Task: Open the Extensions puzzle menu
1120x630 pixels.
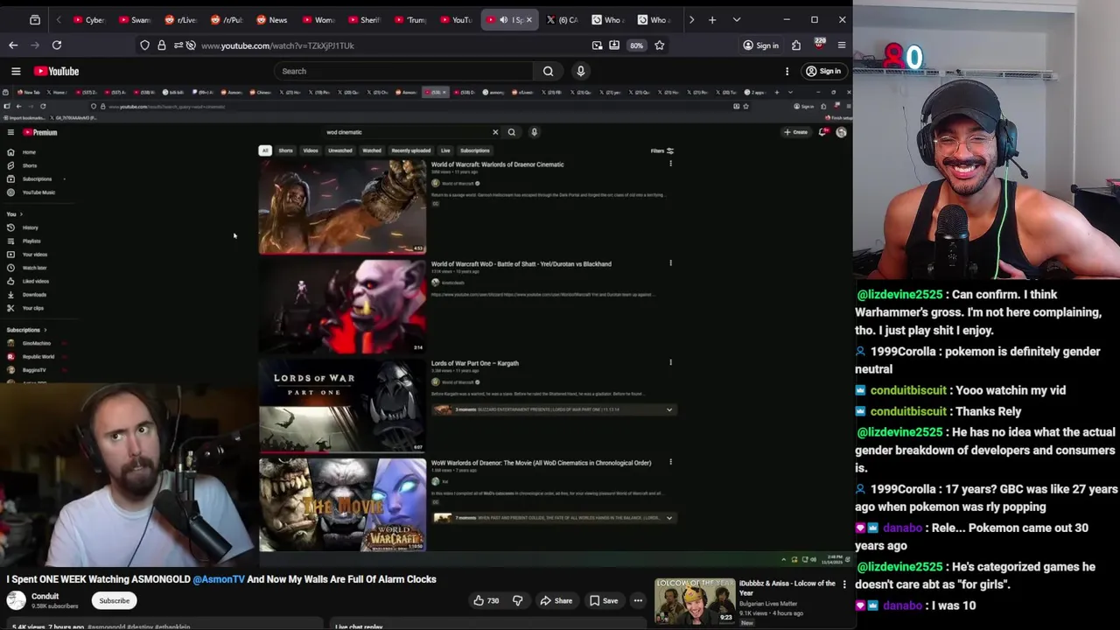Action: (x=796, y=45)
